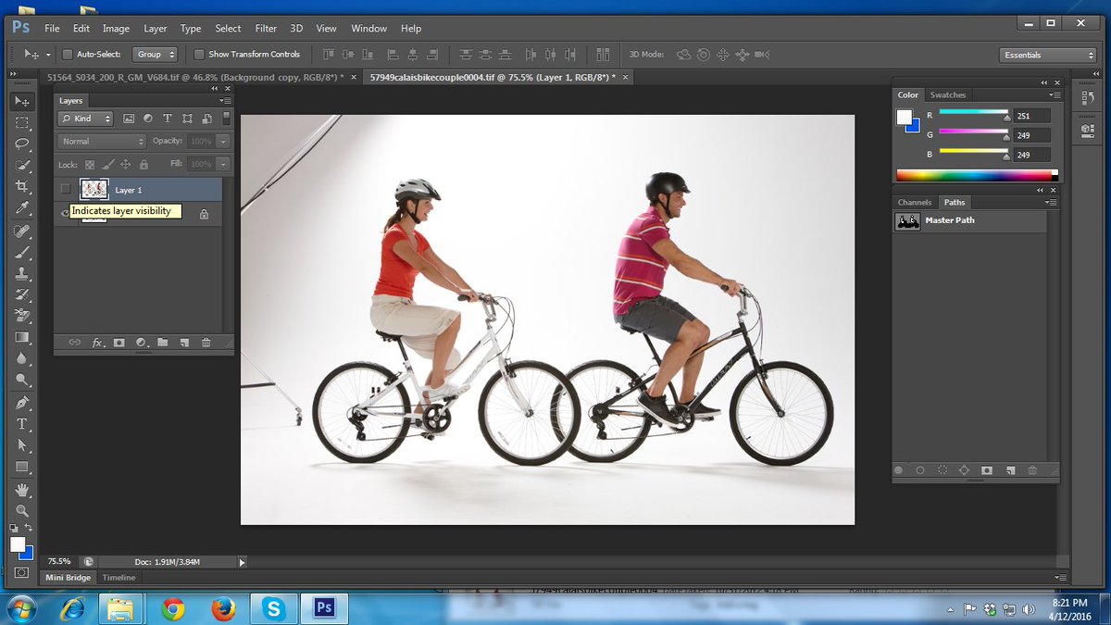The height and width of the screenshot is (625, 1111).
Task: Select the Spot Healing Brush tool
Action: click(x=22, y=231)
